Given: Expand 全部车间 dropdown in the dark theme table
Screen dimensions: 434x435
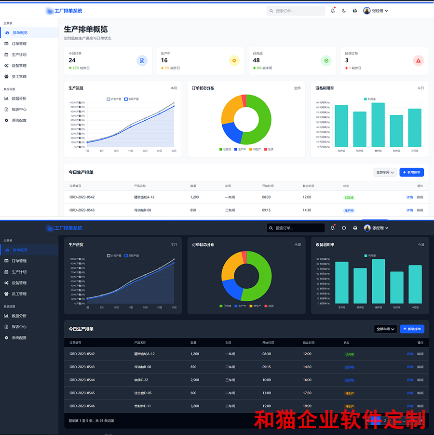Looking at the screenshot, I should pos(385,329).
